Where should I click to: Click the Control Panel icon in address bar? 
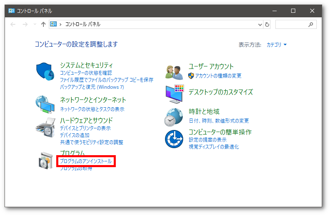(x=53, y=24)
